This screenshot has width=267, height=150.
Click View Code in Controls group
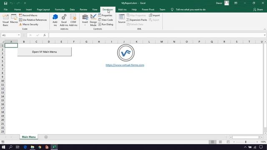106,20
